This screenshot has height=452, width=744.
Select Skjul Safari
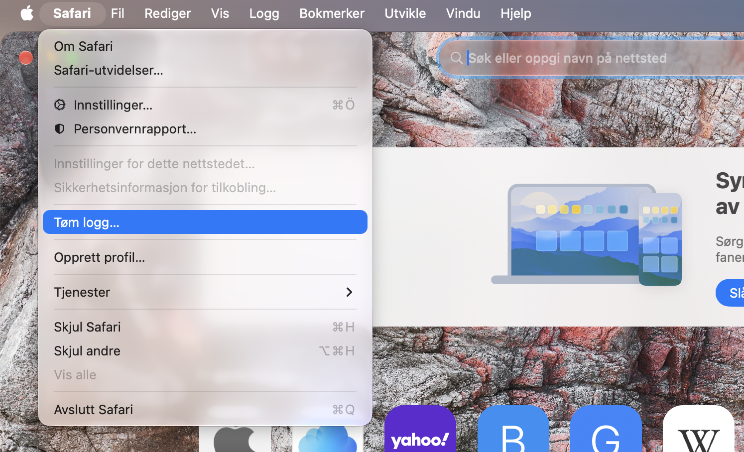point(205,327)
